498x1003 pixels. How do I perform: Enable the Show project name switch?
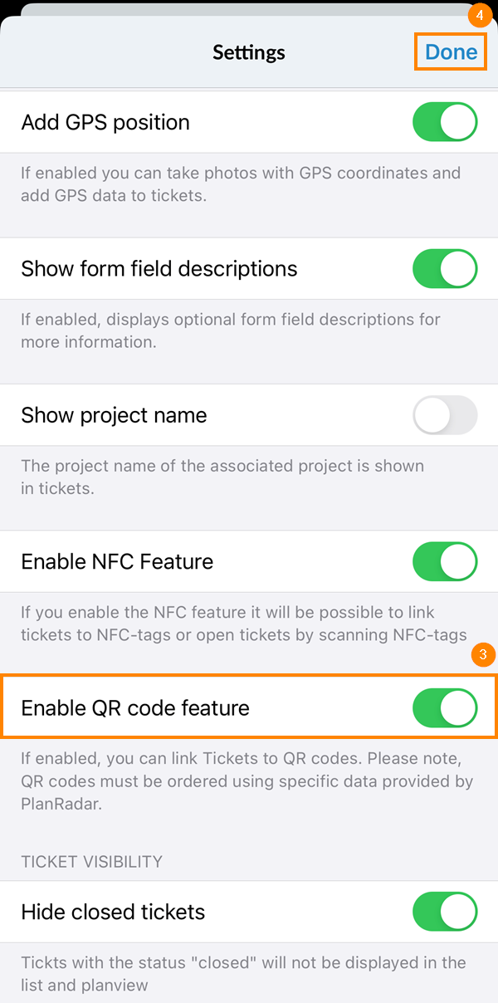click(445, 415)
